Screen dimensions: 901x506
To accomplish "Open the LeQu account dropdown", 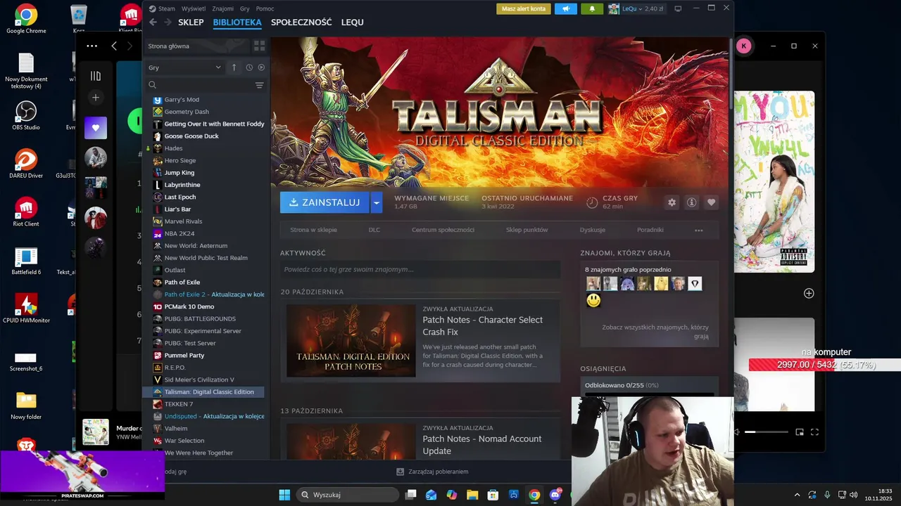I will (636, 8).
